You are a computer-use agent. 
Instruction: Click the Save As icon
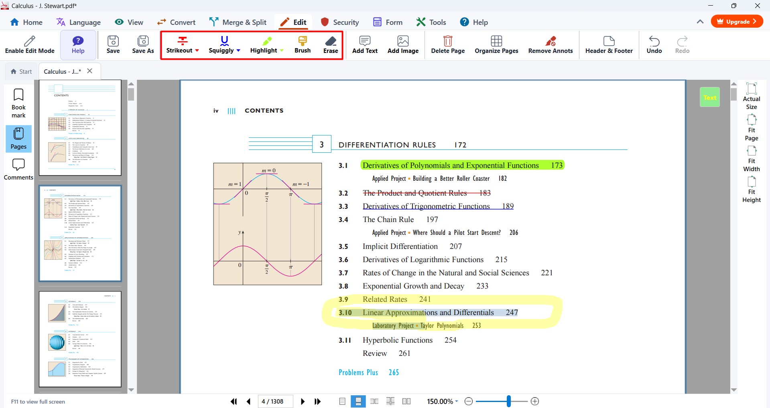point(143,44)
